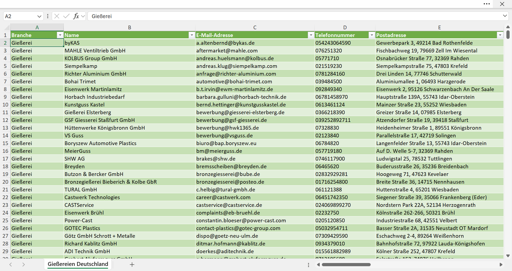Select row 27 header
The image size is (512, 271).
[x=5, y=236]
